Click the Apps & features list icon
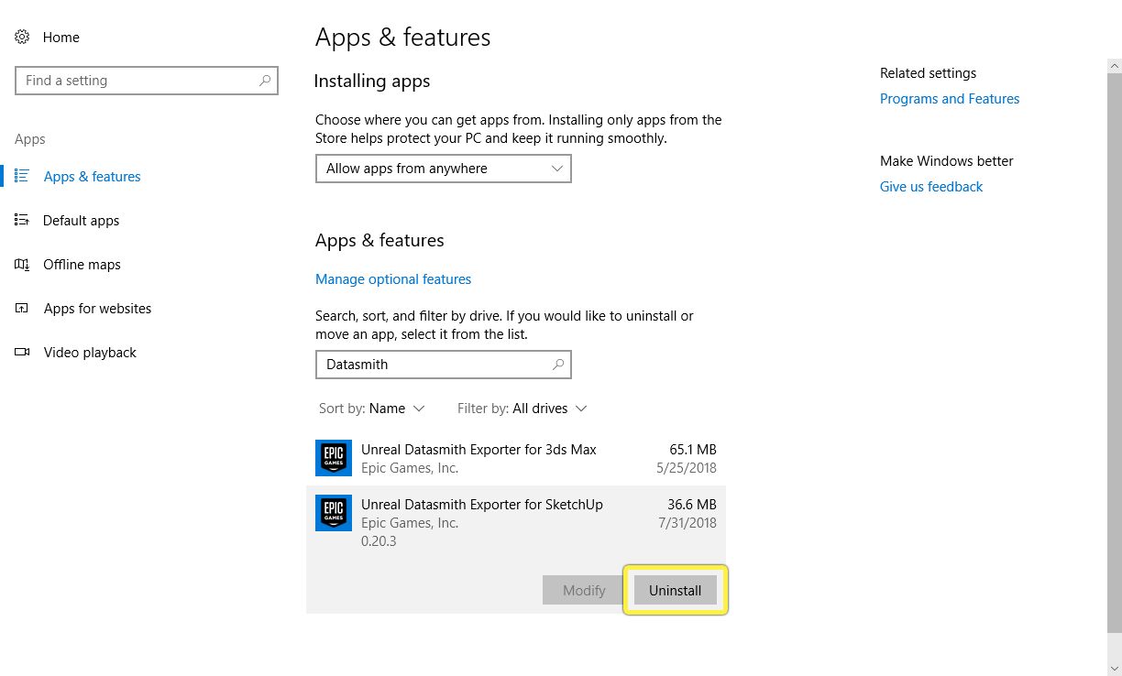1122x676 pixels. [22, 176]
